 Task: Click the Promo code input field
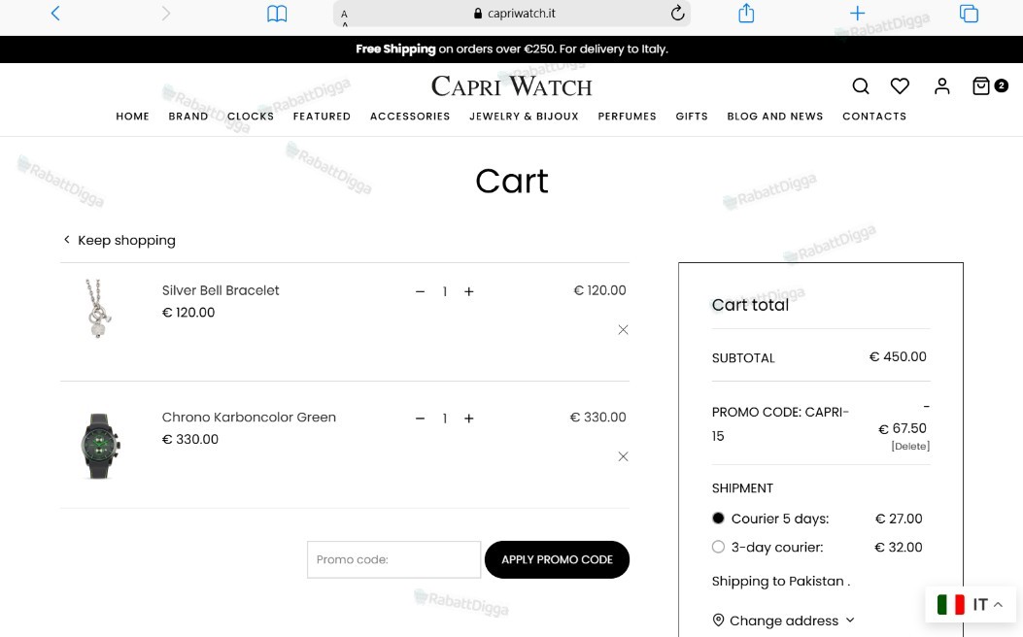click(x=394, y=559)
